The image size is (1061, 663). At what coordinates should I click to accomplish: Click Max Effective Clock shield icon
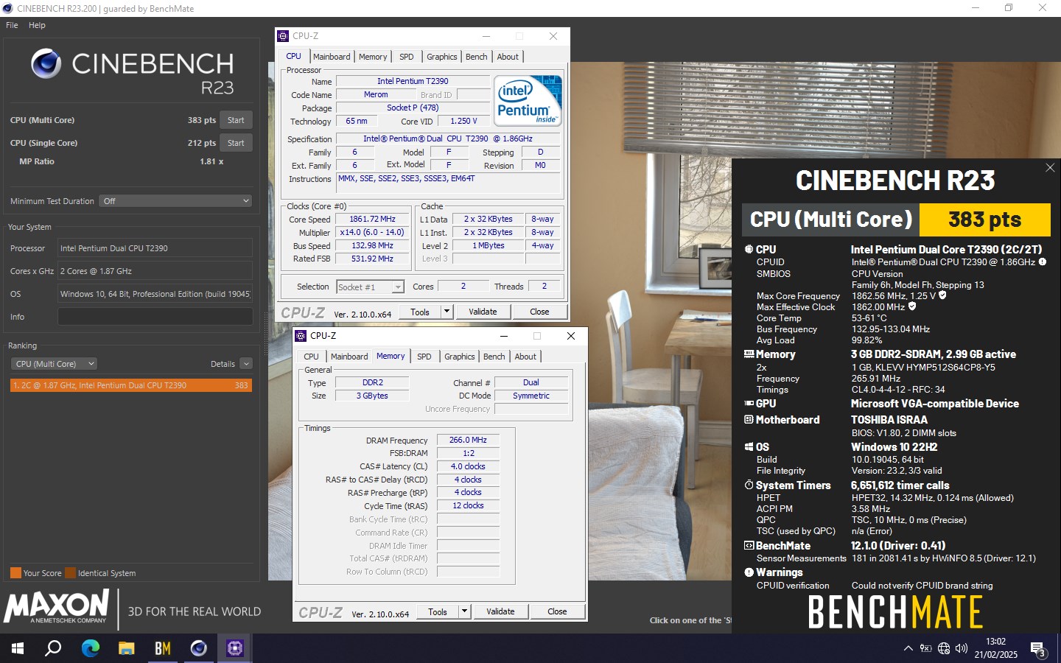912,306
